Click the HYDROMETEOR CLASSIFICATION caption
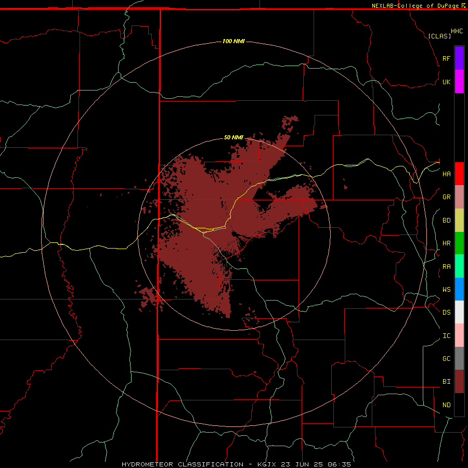 183,464
